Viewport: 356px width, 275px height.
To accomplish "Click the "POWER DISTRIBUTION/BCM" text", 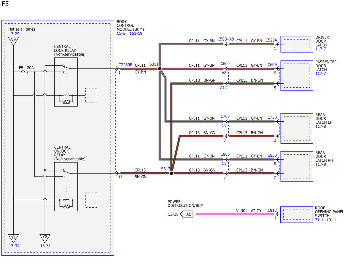I will pyautogui.click(x=185, y=204).
